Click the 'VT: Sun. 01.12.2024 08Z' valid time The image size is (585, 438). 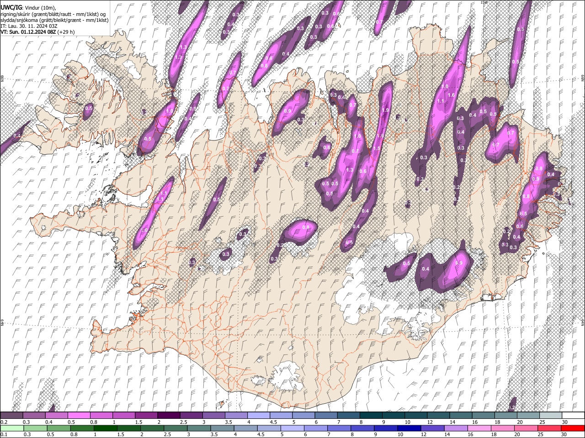click(x=28, y=32)
